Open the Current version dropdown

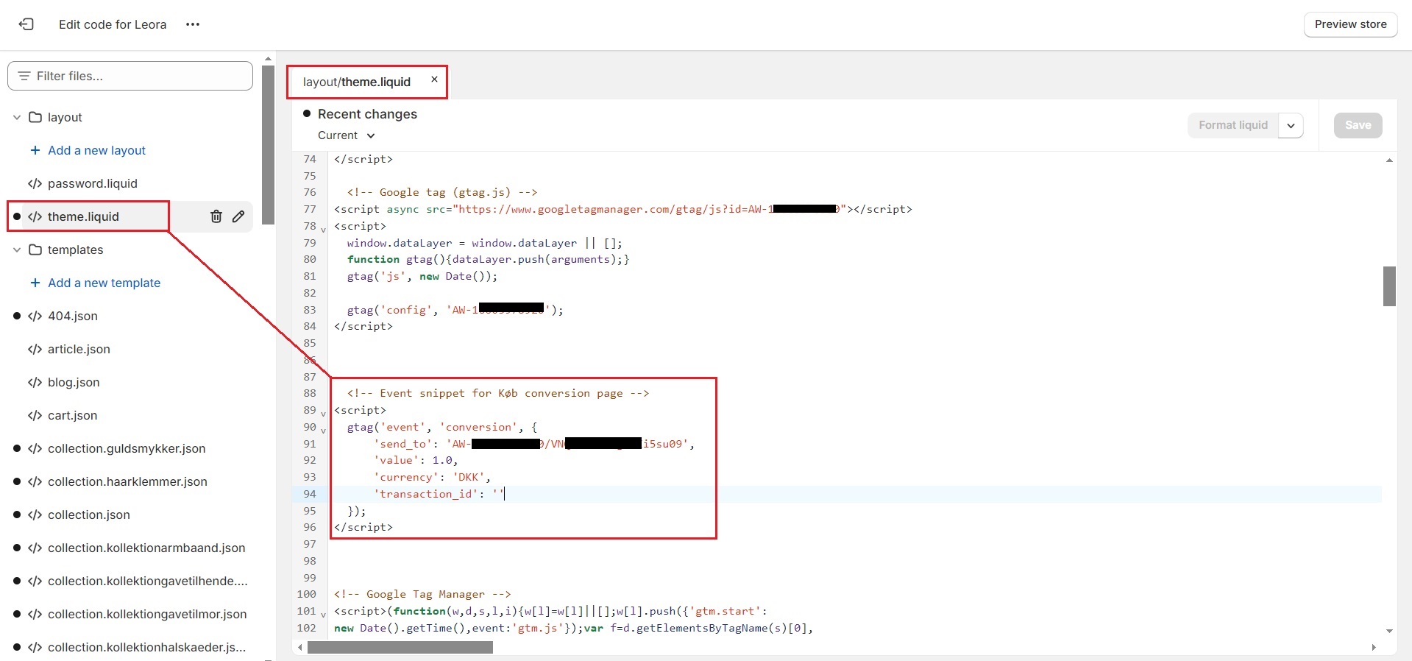tap(347, 135)
